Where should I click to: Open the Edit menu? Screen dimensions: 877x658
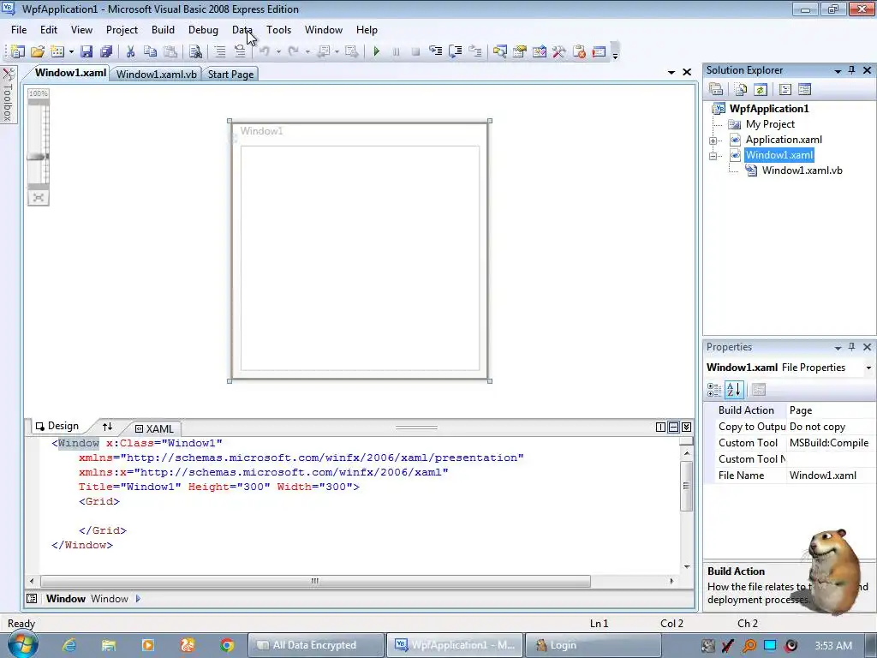49,30
